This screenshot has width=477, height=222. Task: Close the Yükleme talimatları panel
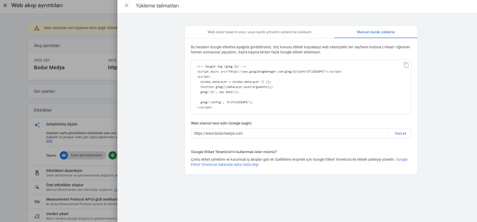[x=127, y=6]
